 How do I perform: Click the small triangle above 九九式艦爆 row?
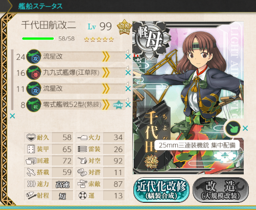pos(127,68)
